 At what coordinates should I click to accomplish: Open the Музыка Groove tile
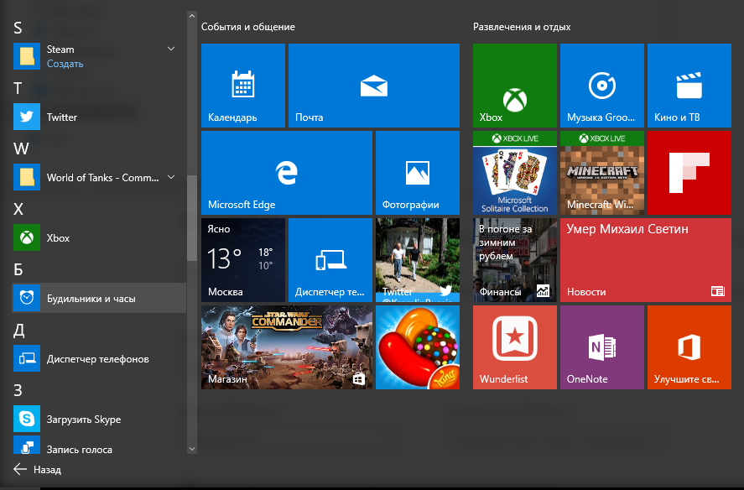[602, 86]
